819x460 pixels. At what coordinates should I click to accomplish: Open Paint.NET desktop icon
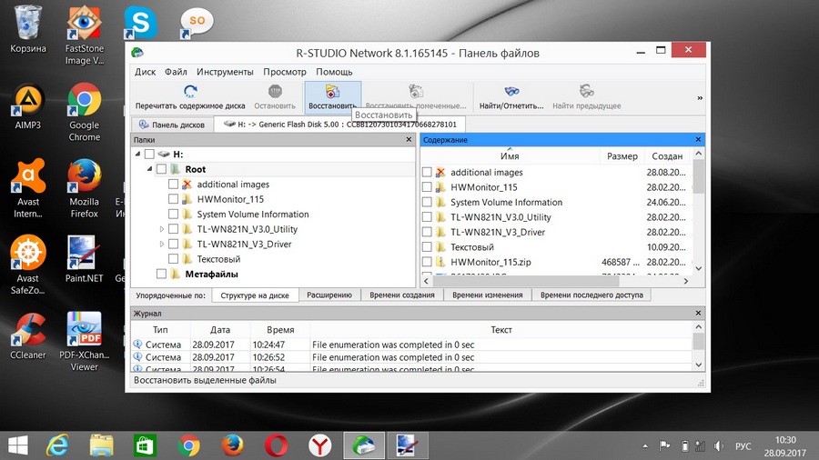coord(84,259)
